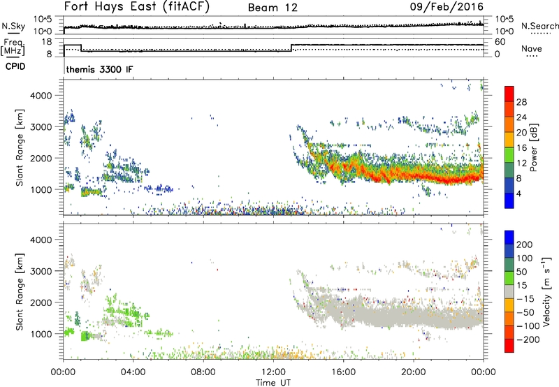Click the '18' frequency axis tick

point(47,42)
